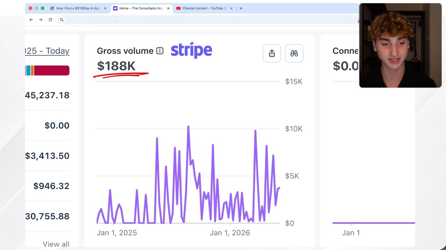
Task: Open the site information icon in address bar
Action: click(62, 20)
